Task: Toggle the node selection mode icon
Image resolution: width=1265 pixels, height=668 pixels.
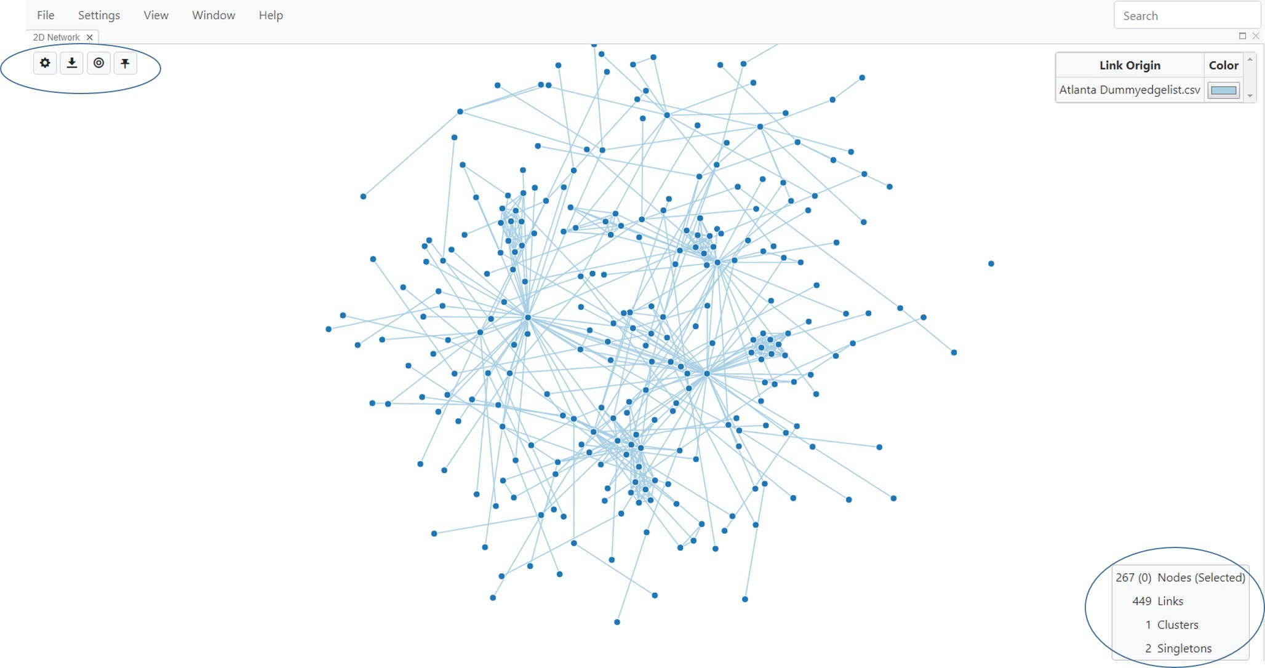Action: pos(100,62)
